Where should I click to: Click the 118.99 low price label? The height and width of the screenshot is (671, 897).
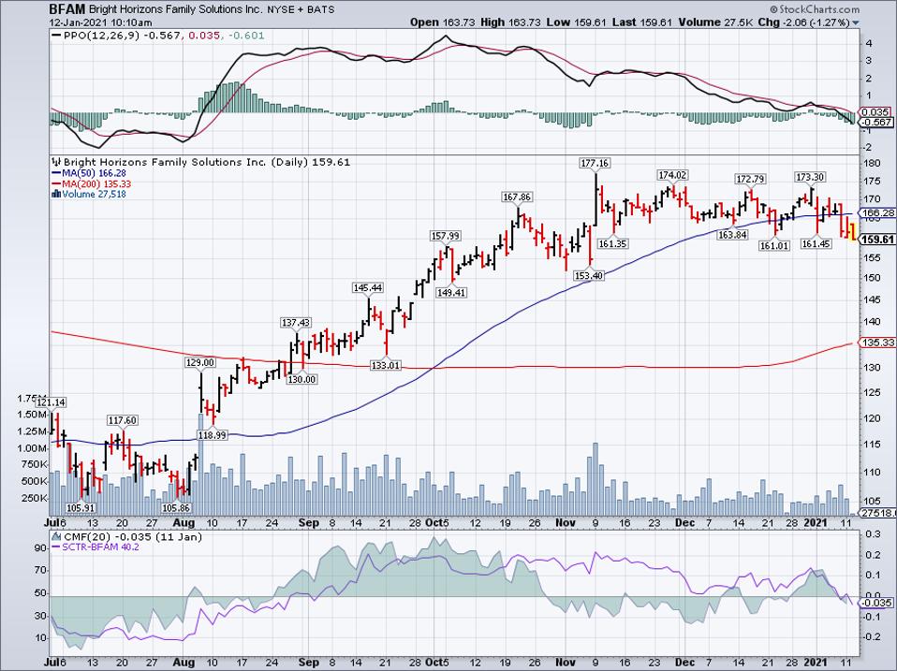click(213, 435)
